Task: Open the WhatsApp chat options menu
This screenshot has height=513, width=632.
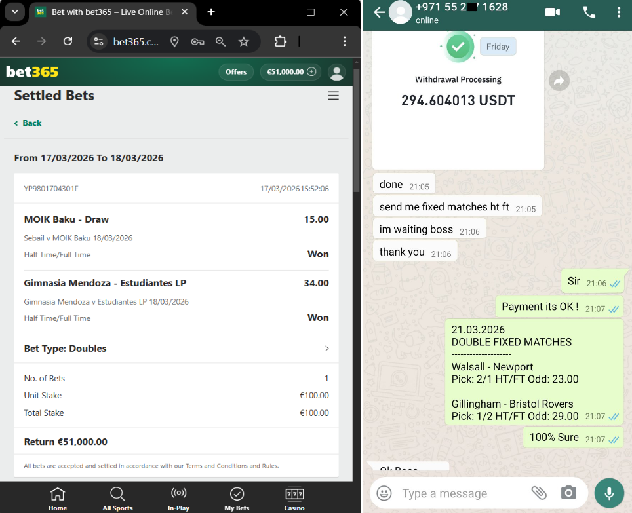Action: pos(619,12)
